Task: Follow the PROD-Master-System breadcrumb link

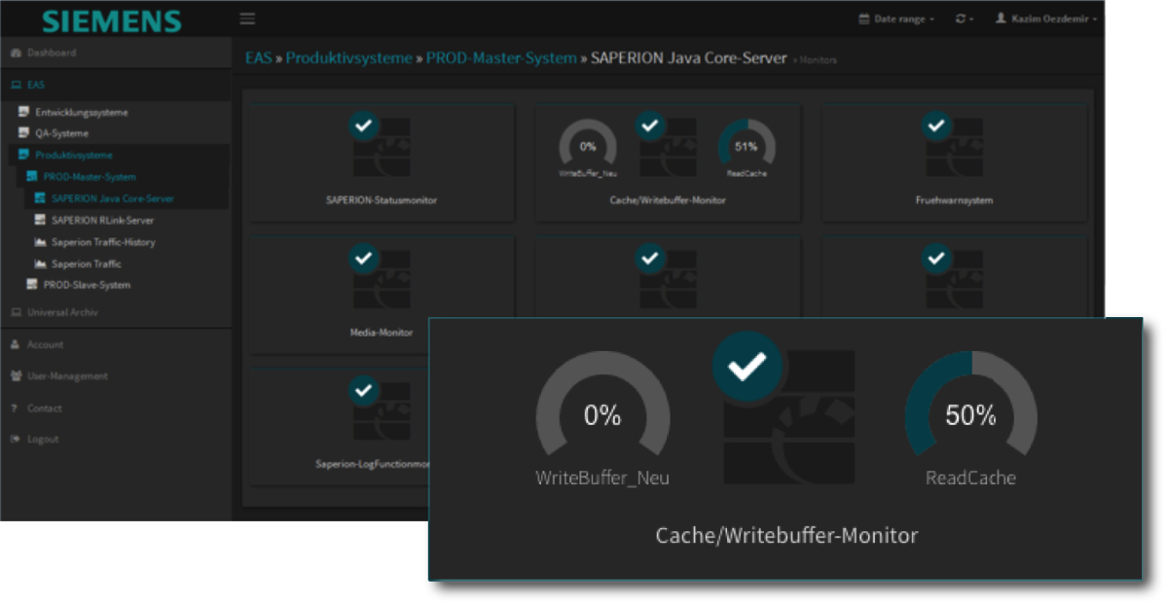Action: [x=502, y=58]
